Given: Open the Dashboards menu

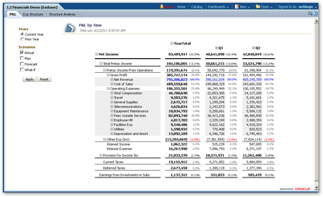Looking at the screenshot, I should 218,7.
